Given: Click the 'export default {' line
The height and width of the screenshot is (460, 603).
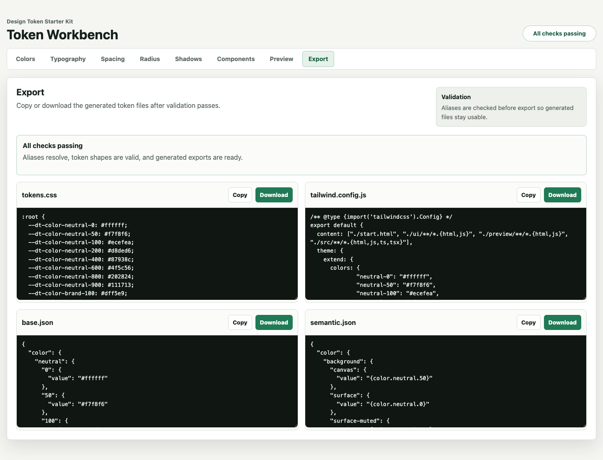Looking at the screenshot, I should [x=337, y=225].
